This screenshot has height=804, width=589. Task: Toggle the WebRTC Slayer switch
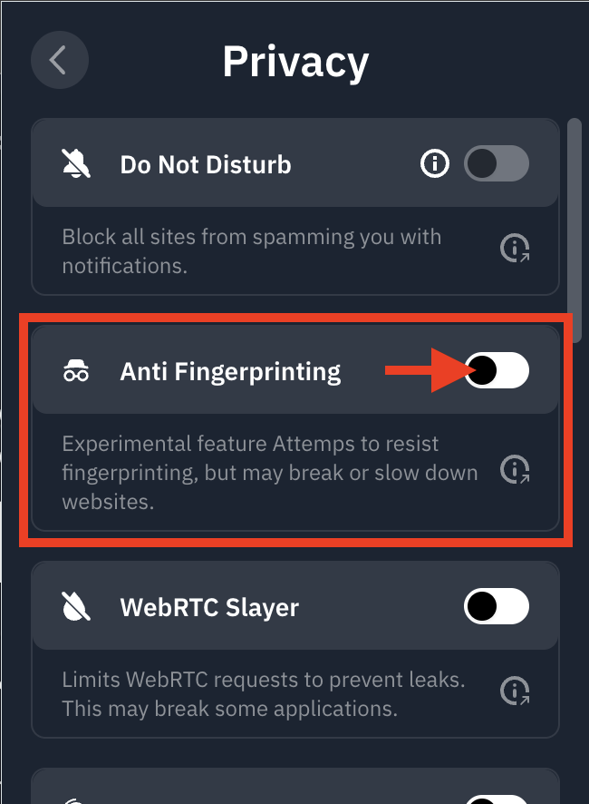click(x=496, y=605)
